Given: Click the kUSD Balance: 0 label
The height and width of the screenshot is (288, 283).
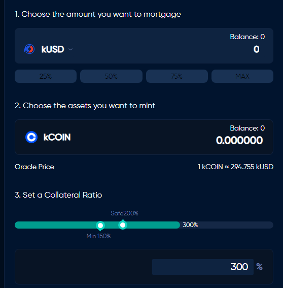Looking at the screenshot, I should pos(247,37).
